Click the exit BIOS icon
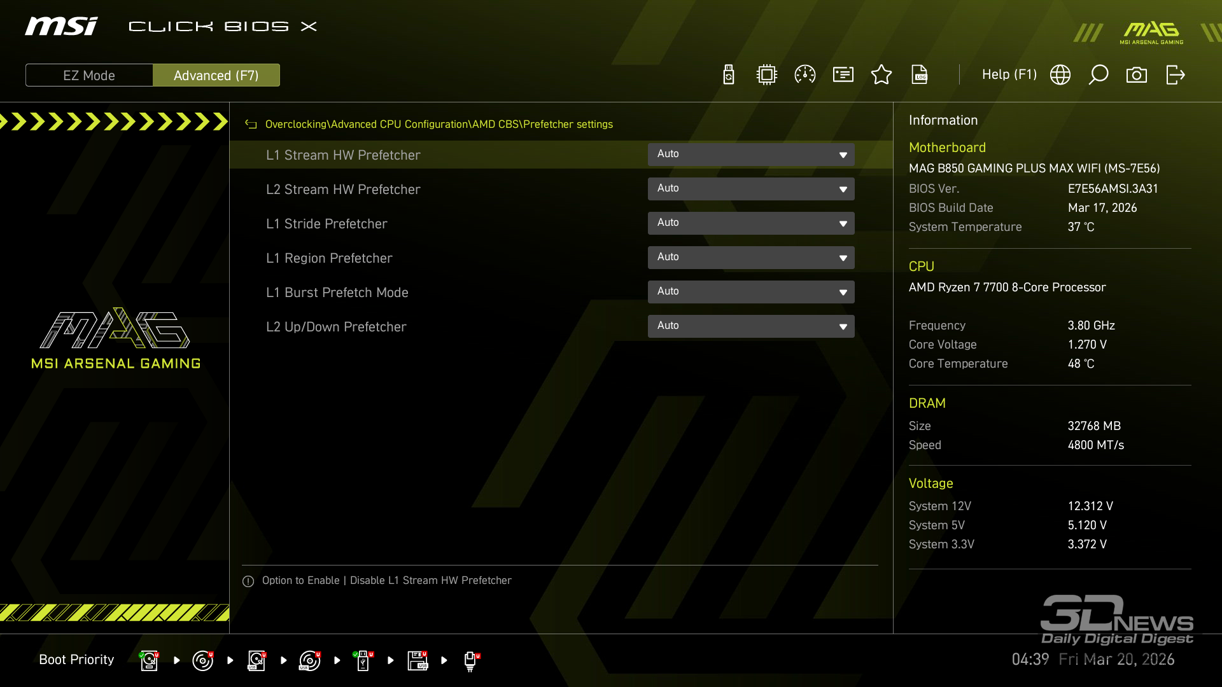Screen dimensions: 1222x687 tap(1175, 75)
